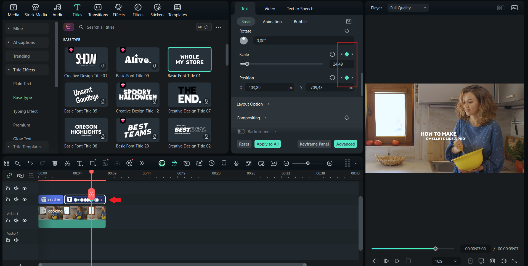Mute the Video 1 track
528x266 pixels.
(x=16, y=220)
